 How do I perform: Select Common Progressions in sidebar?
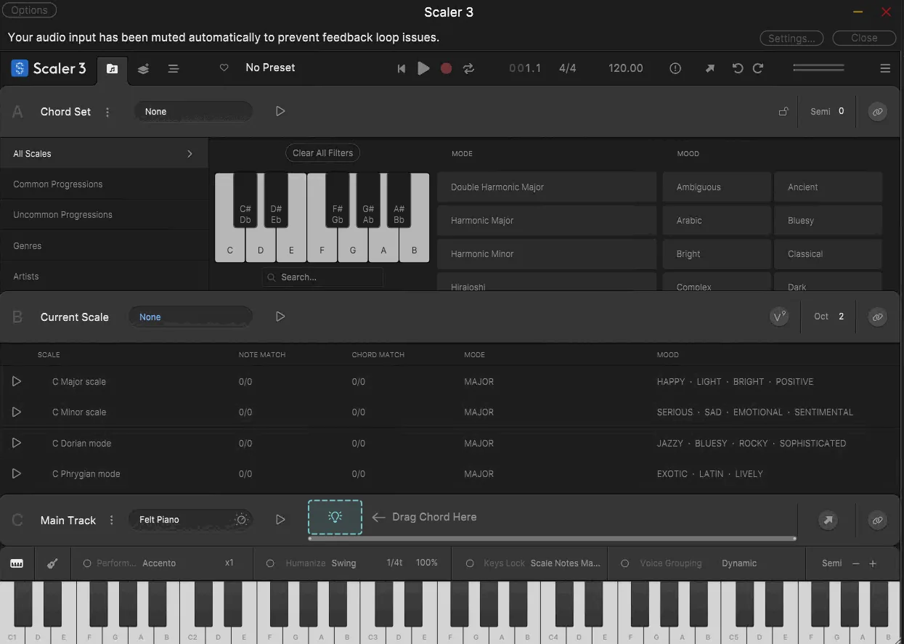pyautogui.click(x=58, y=184)
